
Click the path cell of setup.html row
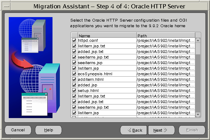(166, 91)
